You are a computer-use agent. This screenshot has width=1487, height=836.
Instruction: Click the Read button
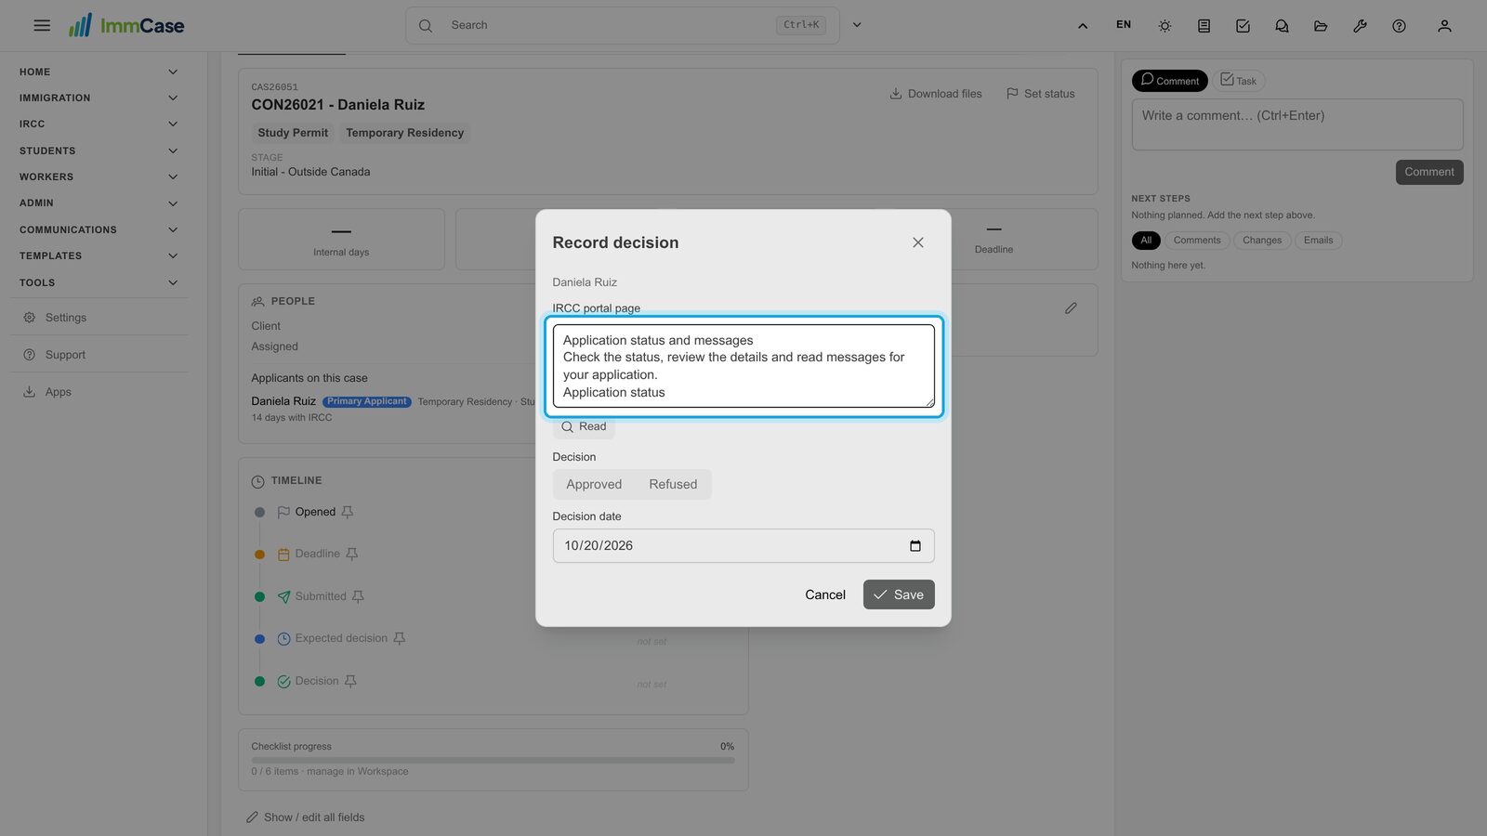(584, 427)
